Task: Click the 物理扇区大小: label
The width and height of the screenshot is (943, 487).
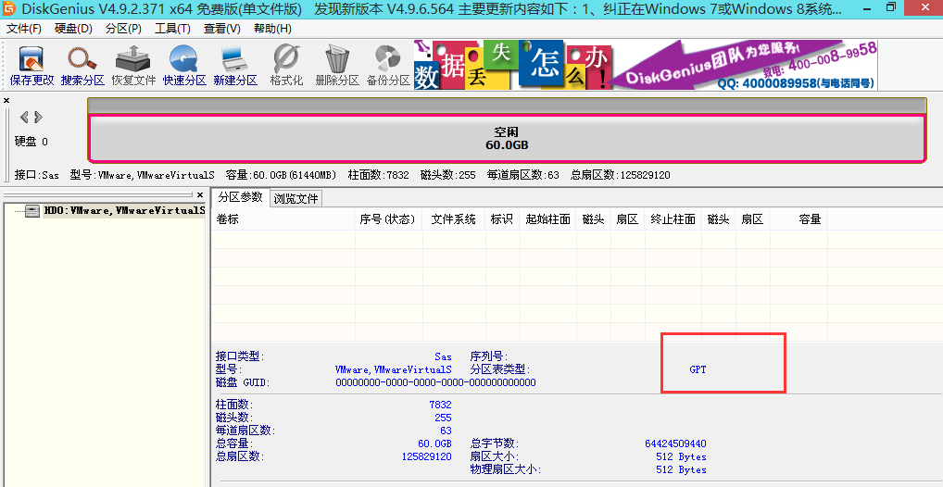Action: [505, 469]
